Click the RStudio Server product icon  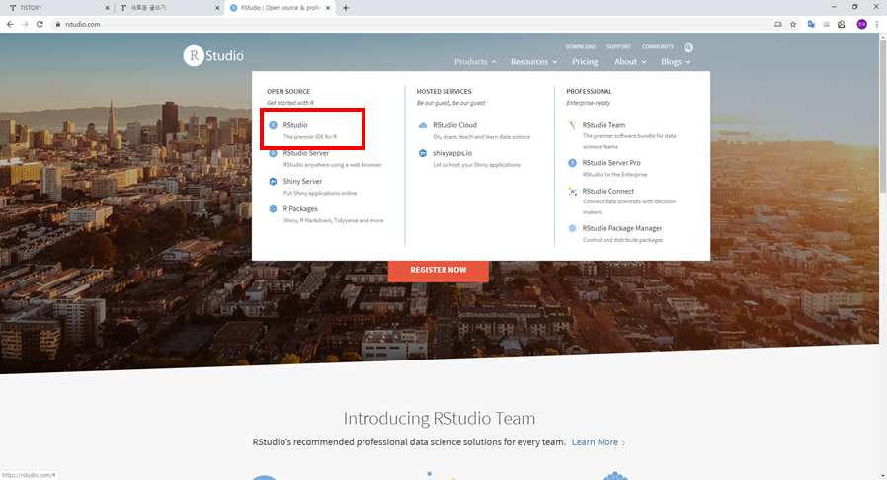(x=273, y=153)
